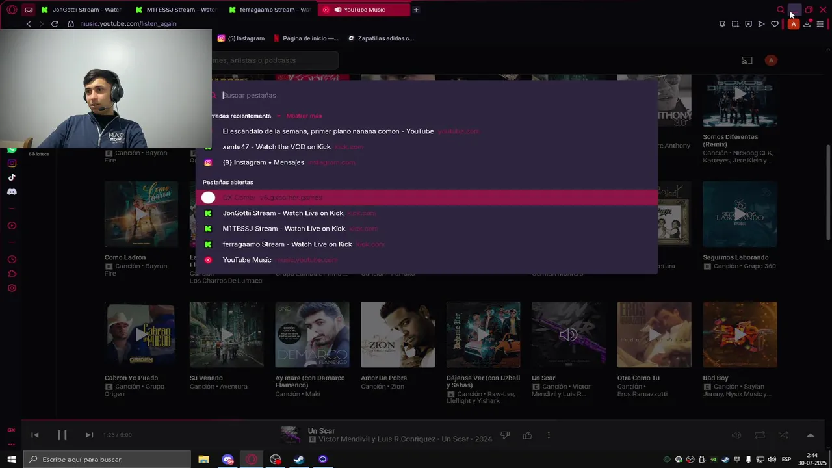Dislike the song Un Scar

pyautogui.click(x=505, y=435)
